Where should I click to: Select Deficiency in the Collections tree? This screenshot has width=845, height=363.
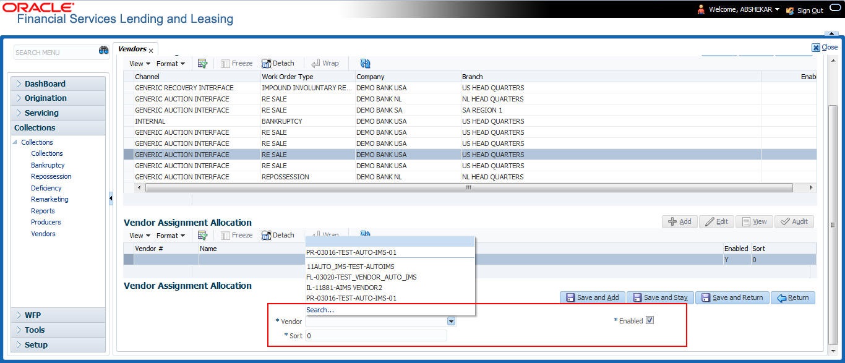click(46, 188)
